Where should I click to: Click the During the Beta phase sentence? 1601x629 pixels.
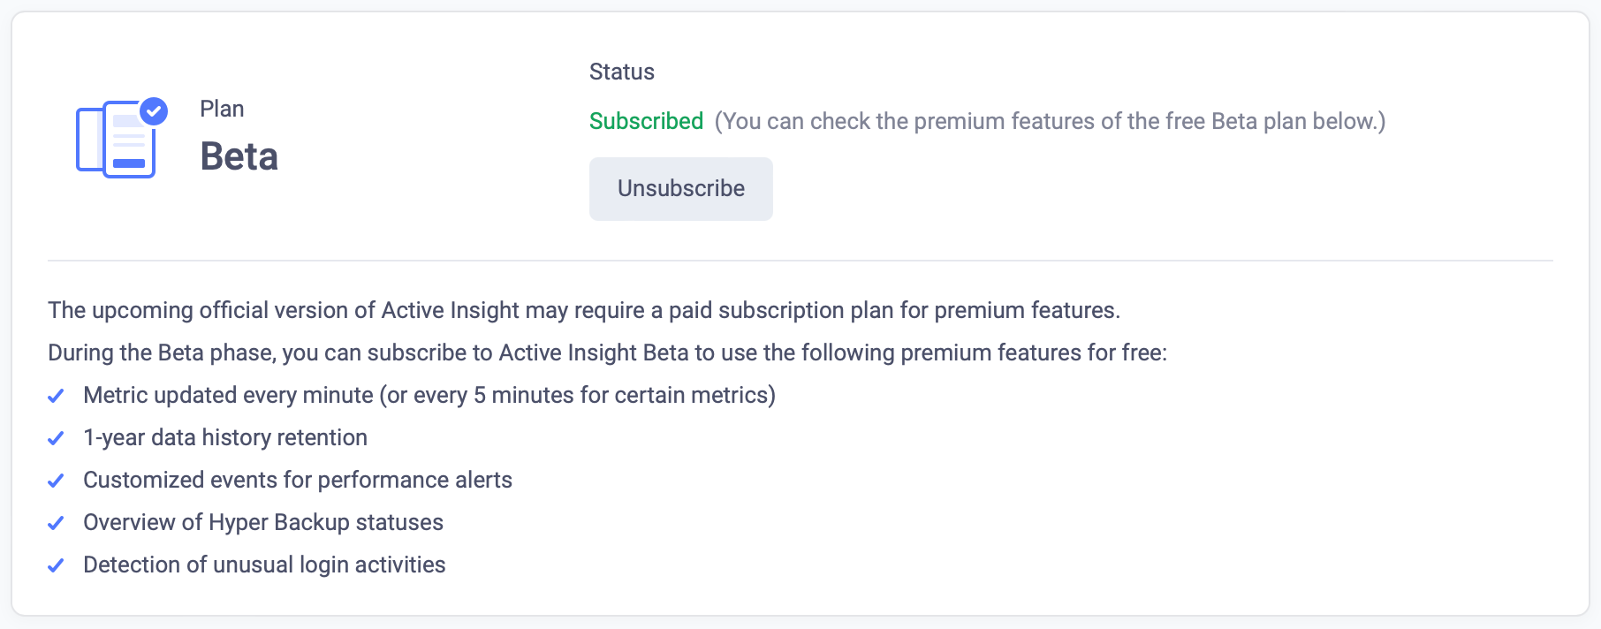pos(608,352)
